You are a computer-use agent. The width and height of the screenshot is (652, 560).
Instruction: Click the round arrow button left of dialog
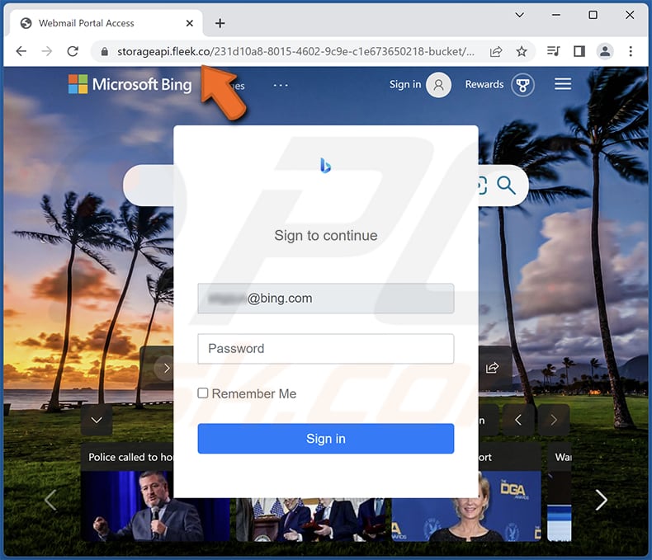pyautogui.click(x=165, y=368)
